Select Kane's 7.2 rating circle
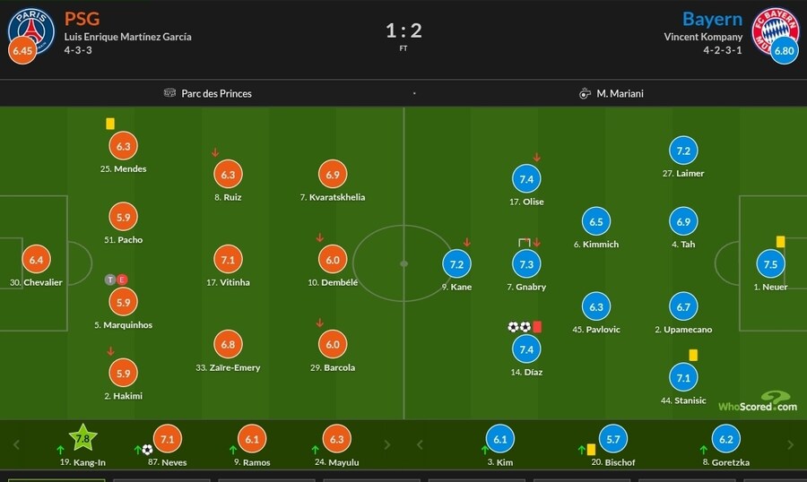 [456, 264]
